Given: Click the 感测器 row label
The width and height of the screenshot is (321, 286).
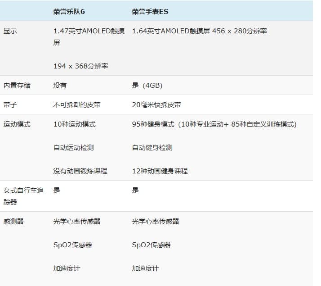Looking at the screenshot, I should 13,221.
